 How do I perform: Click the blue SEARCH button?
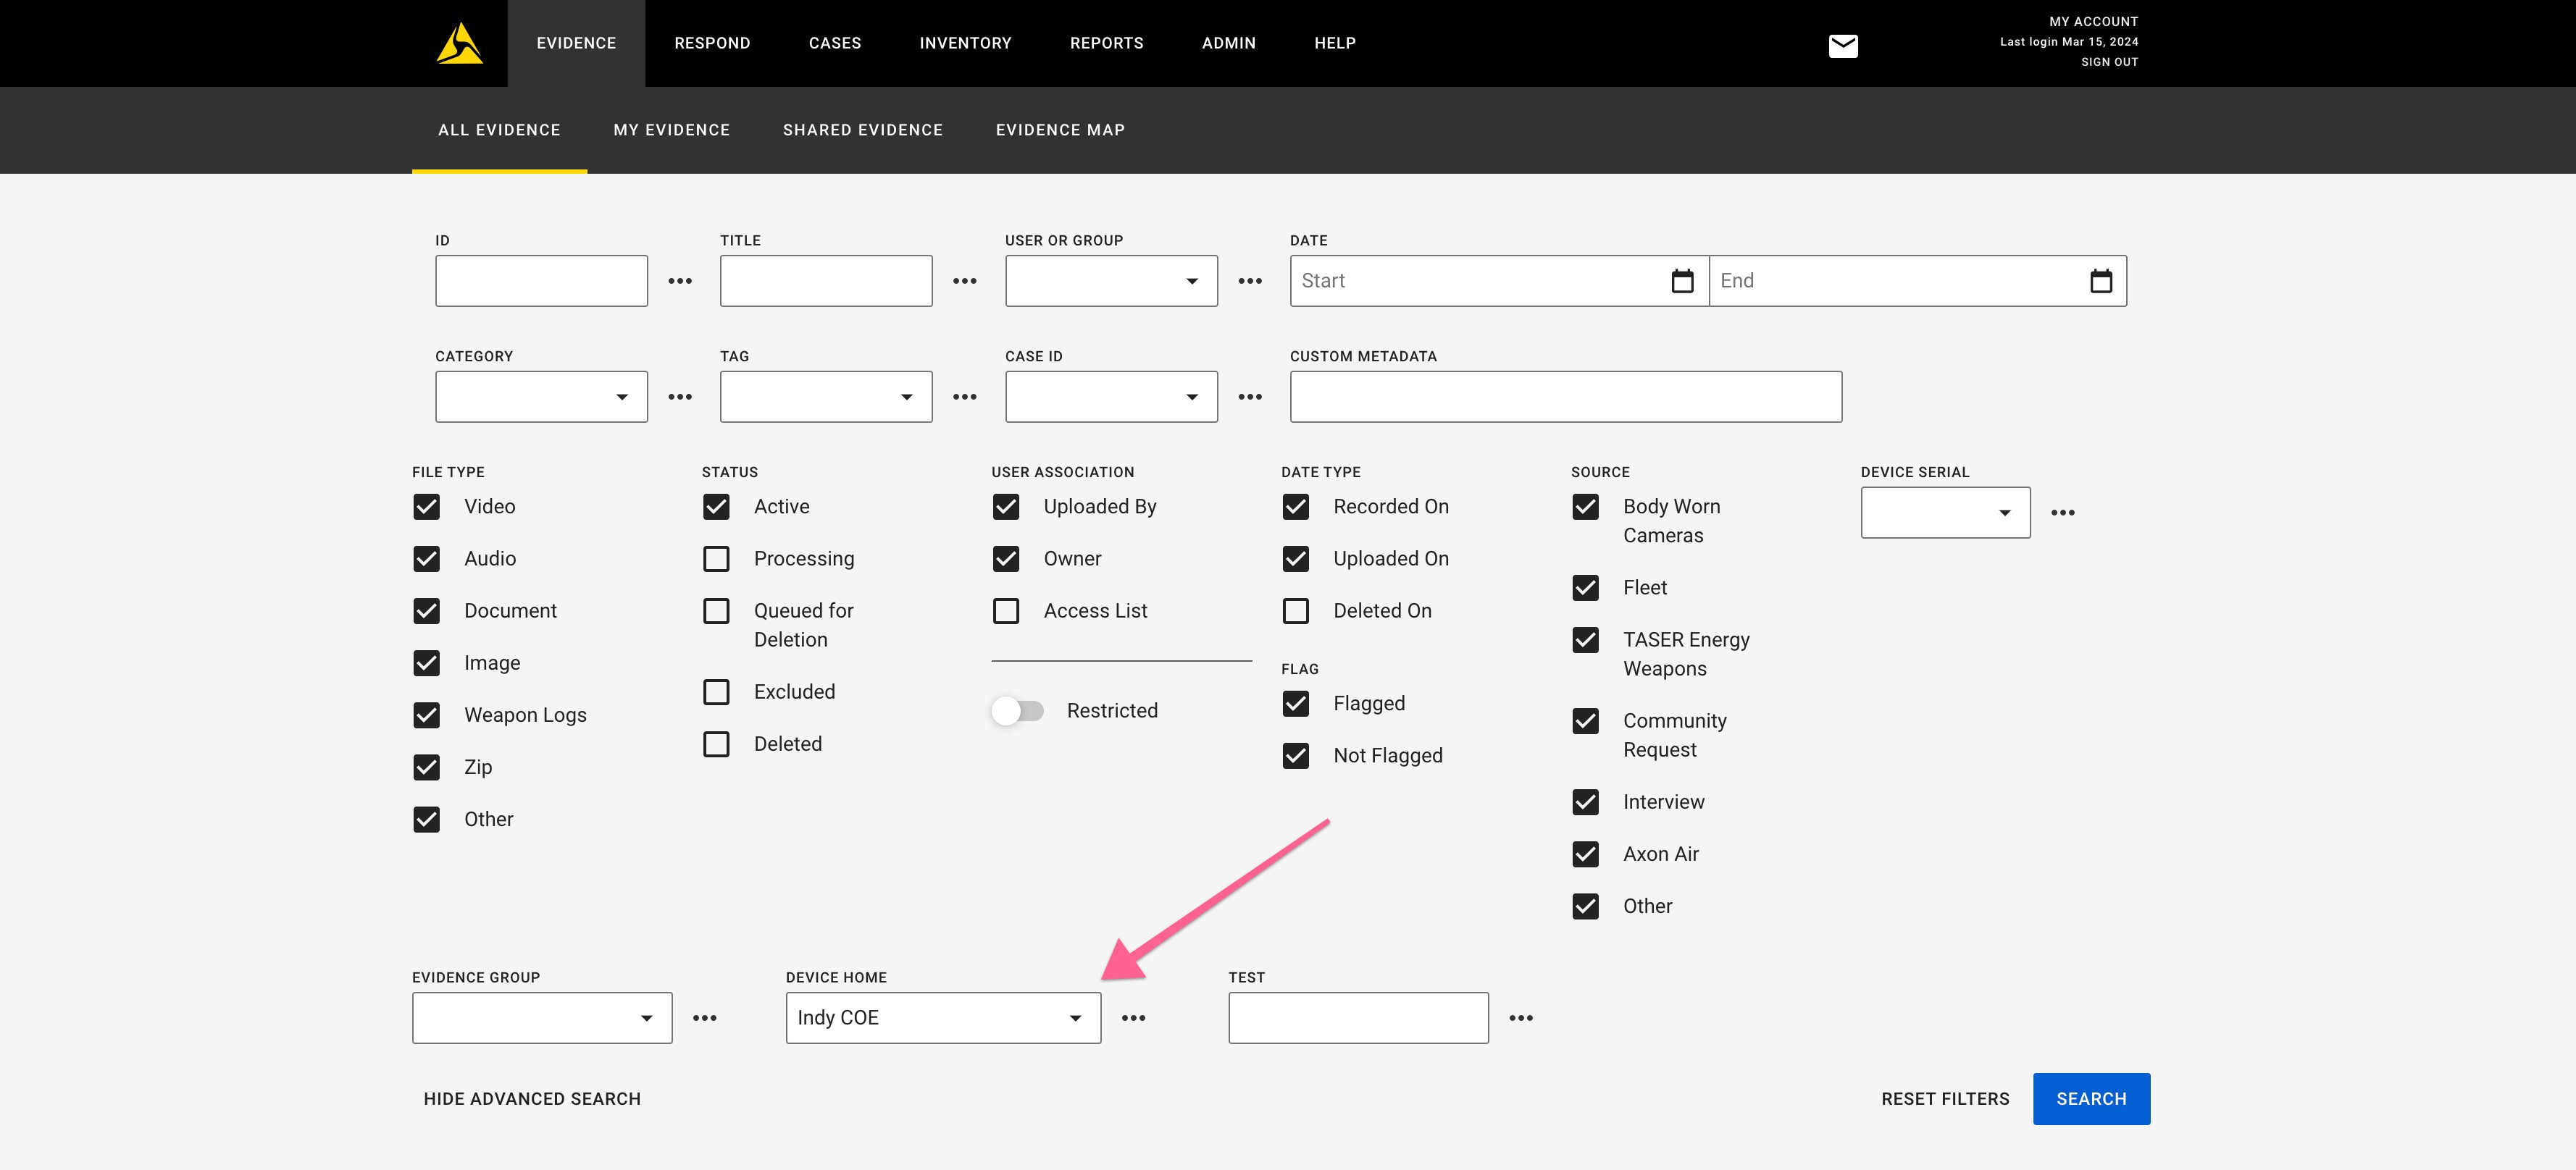tap(2090, 1099)
